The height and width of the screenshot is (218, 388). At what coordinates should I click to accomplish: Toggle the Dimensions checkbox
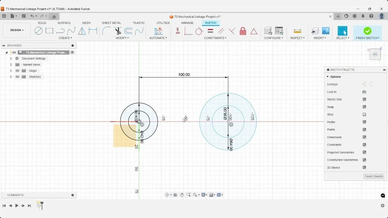(364, 137)
